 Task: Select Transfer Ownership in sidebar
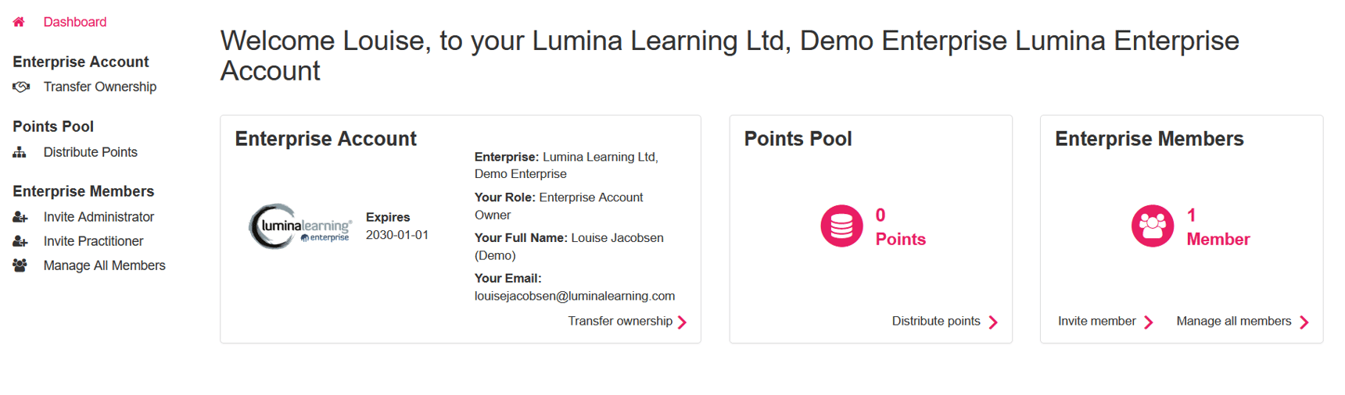coord(100,87)
